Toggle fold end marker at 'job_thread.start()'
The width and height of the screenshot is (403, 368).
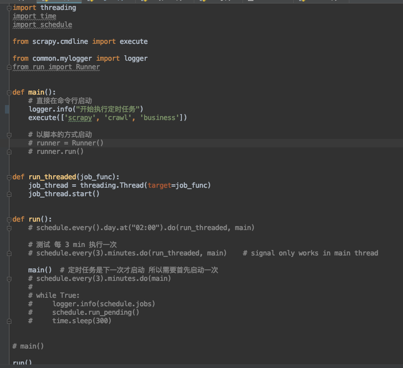[x=9, y=194]
